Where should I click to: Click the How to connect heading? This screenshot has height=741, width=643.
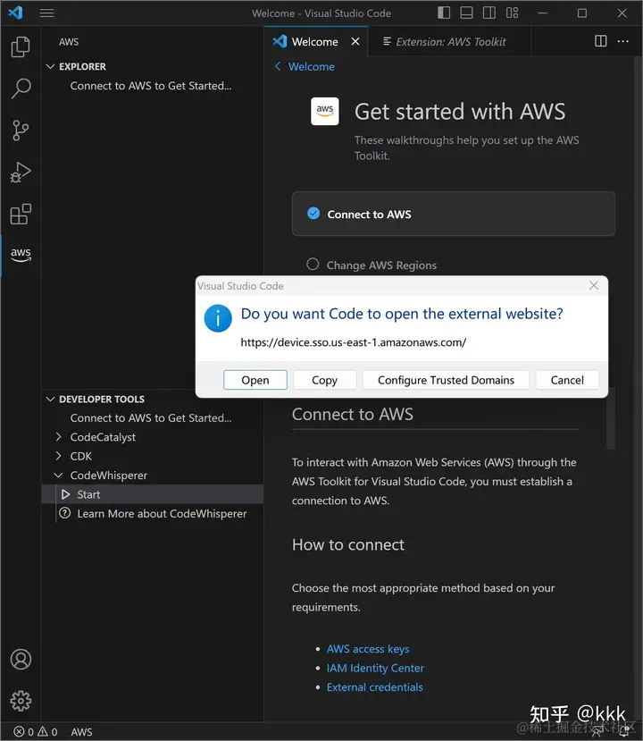pyautogui.click(x=348, y=544)
